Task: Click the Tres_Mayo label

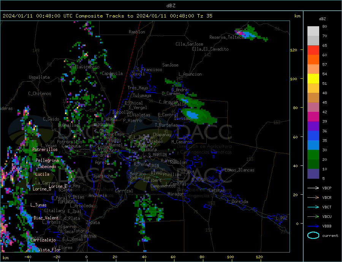Action: (x=138, y=88)
